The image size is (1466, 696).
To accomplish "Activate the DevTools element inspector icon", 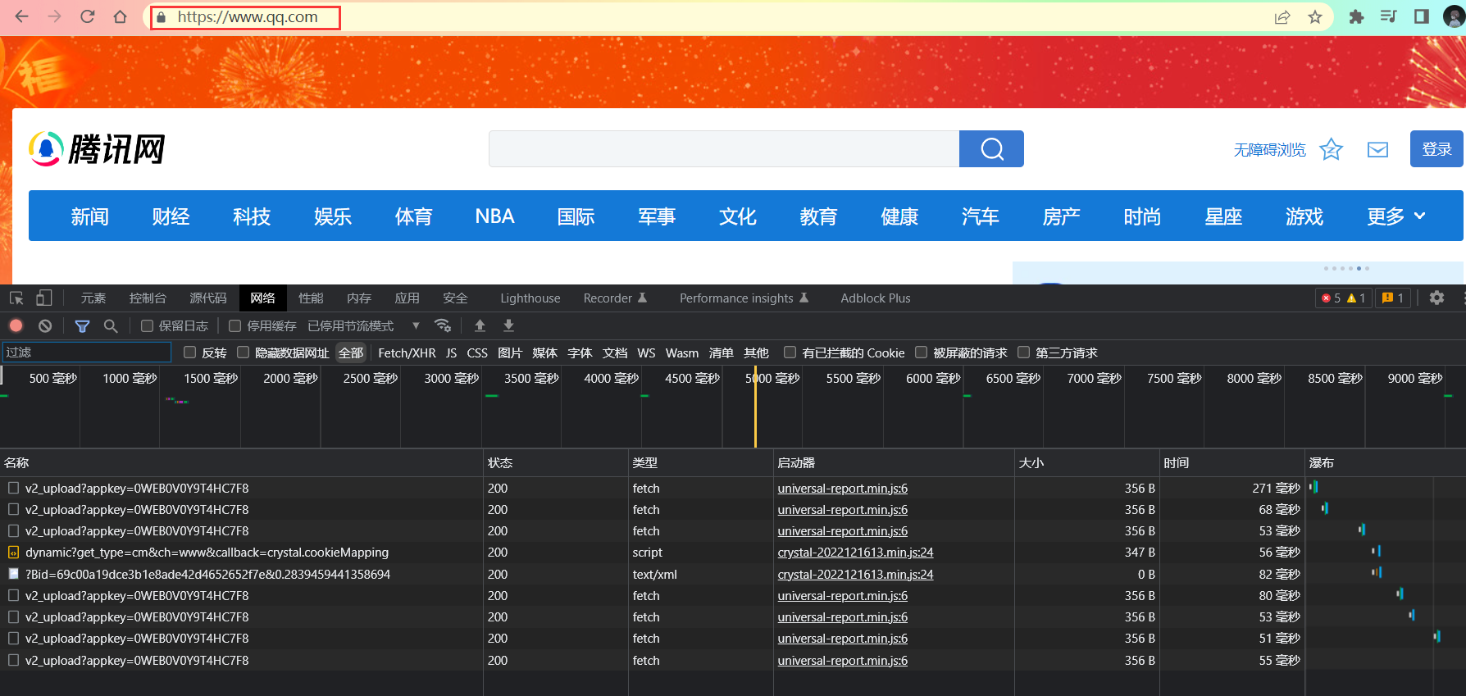I will 16,298.
